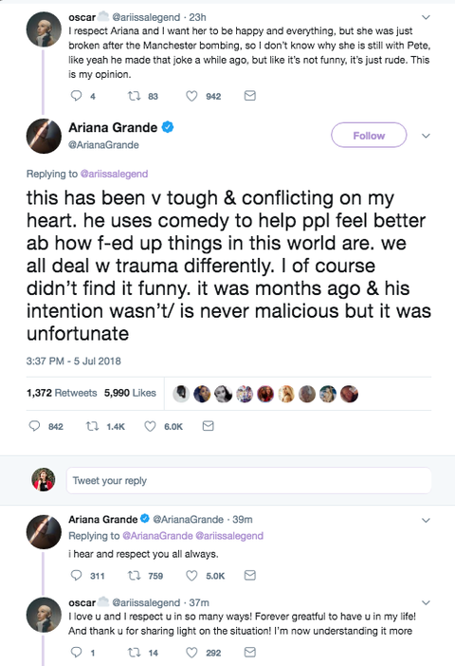Open chevron menu on oscar's 37m reply
Viewport: 455px width, 666px height.
[x=426, y=602]
